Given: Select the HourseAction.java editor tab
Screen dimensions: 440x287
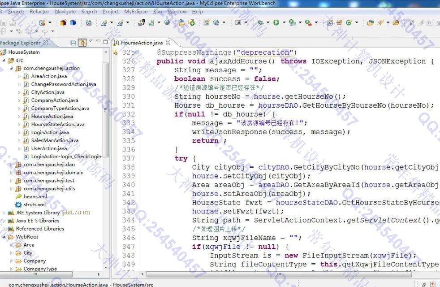Looking at the screenshot, I should pyautogui.click(x=142, y=43).
